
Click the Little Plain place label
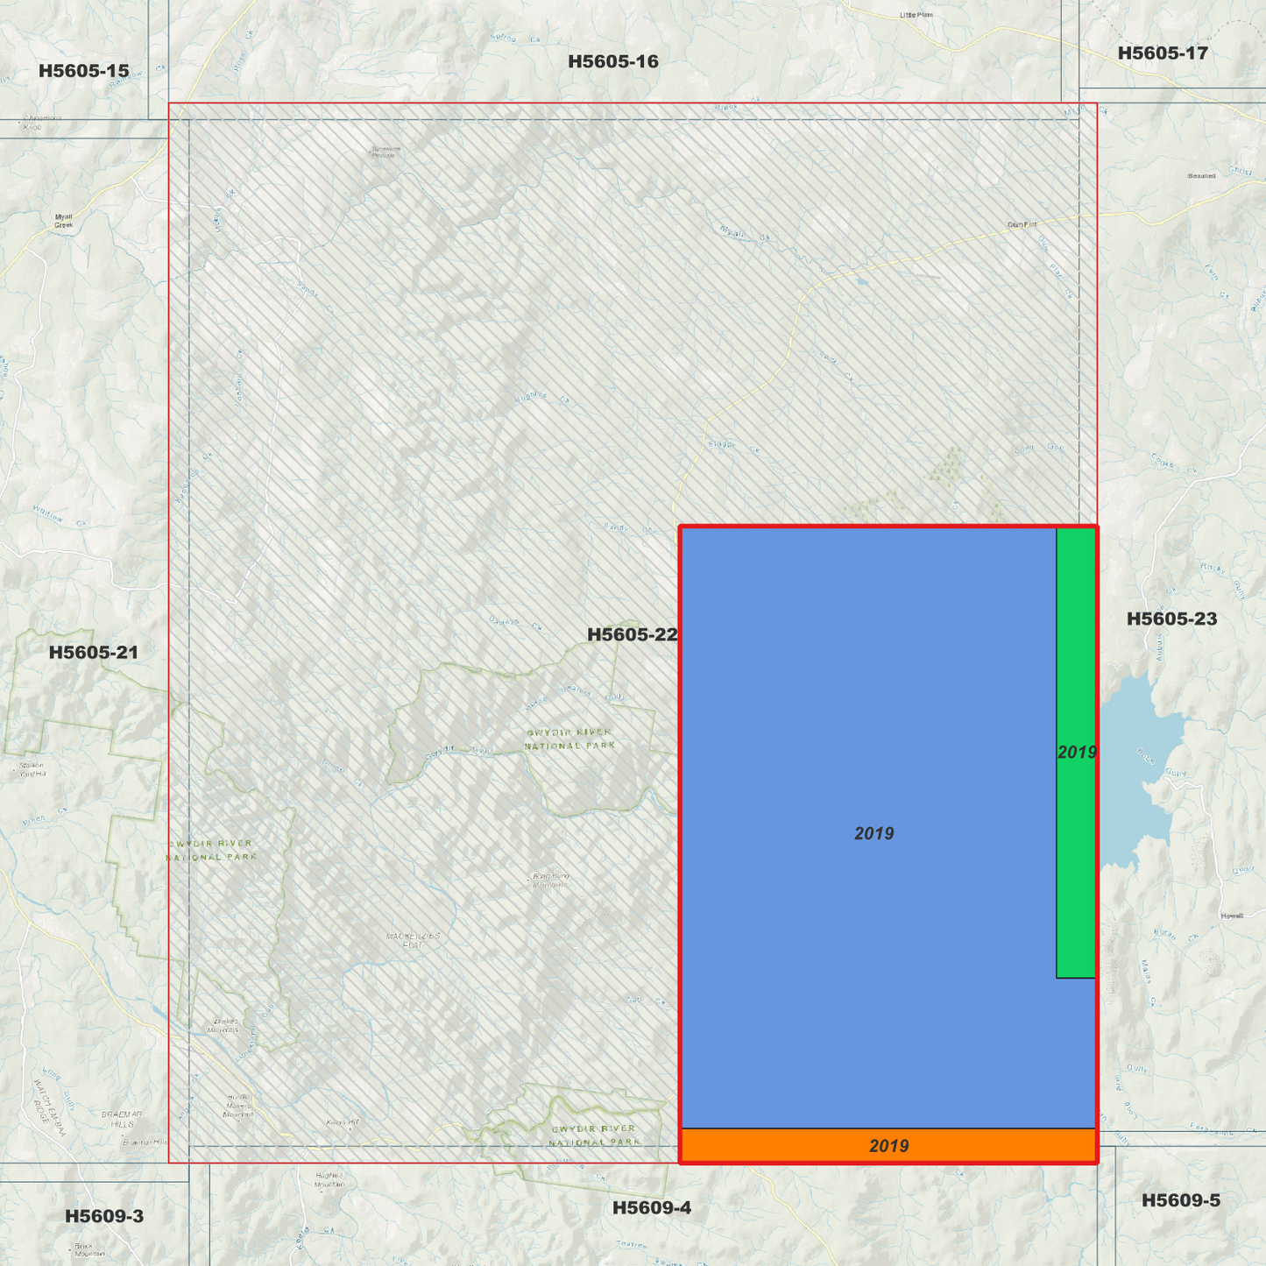pos(916,12)
